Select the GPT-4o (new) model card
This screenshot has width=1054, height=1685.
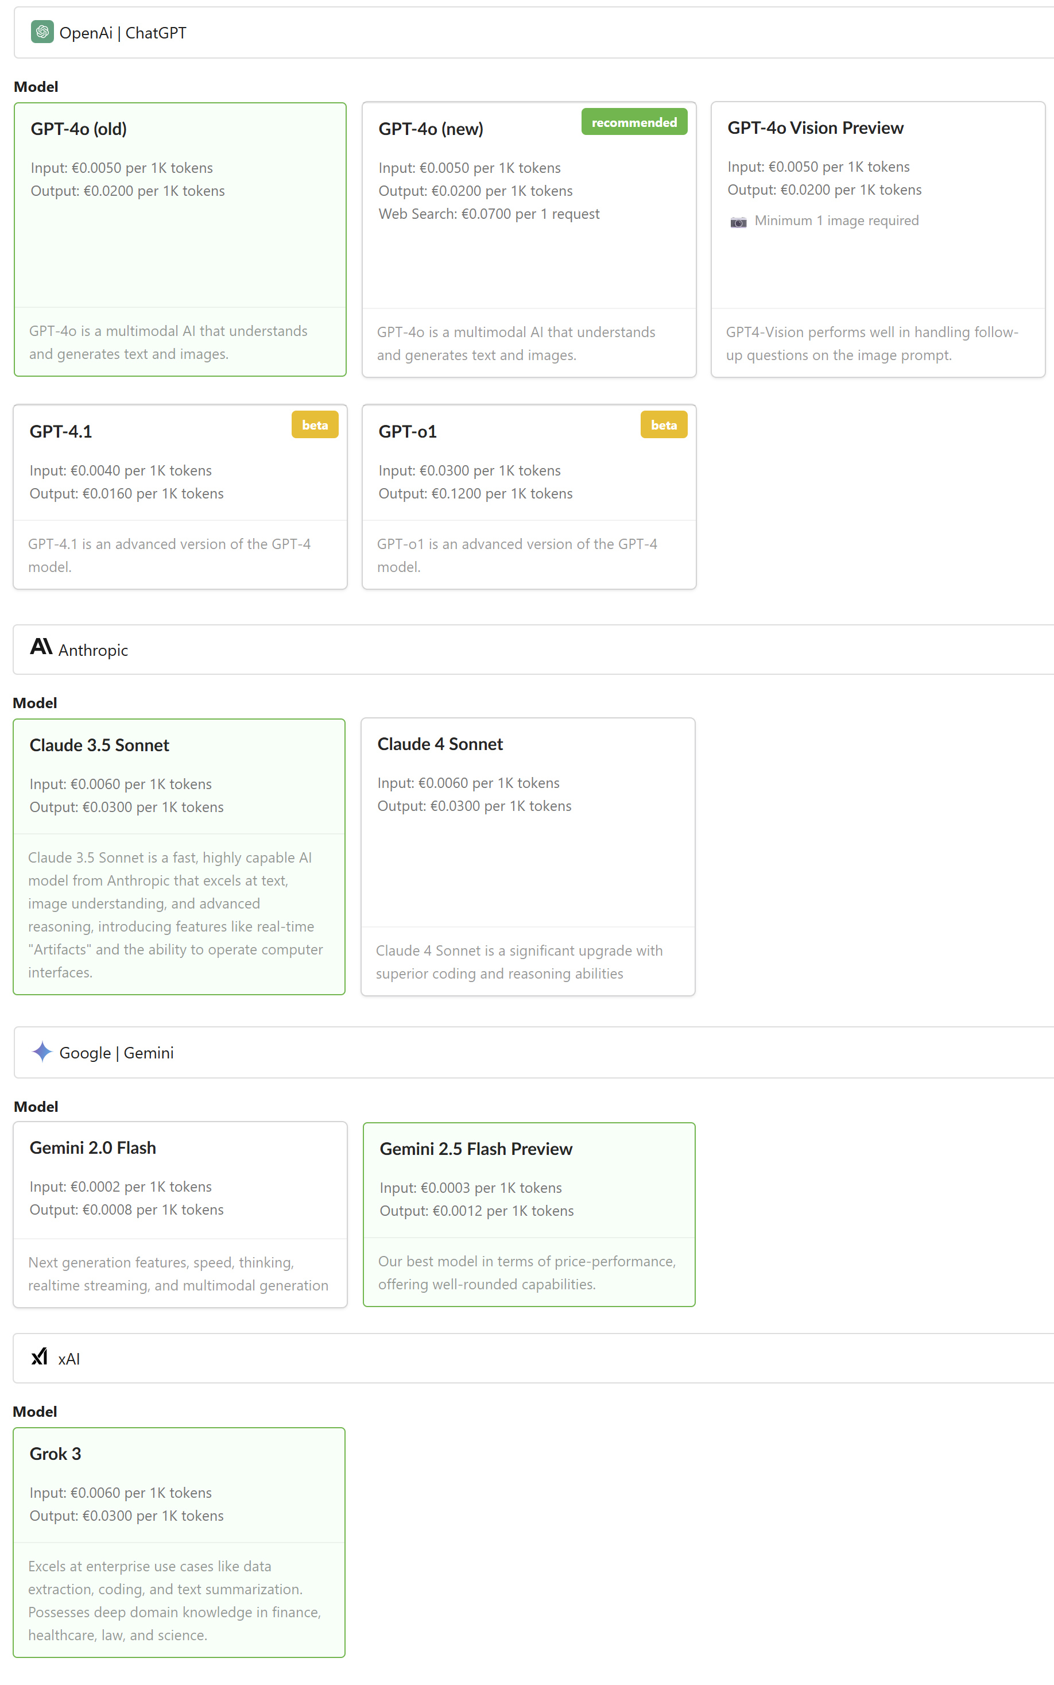pyautogui.click(x=529, y=239)
